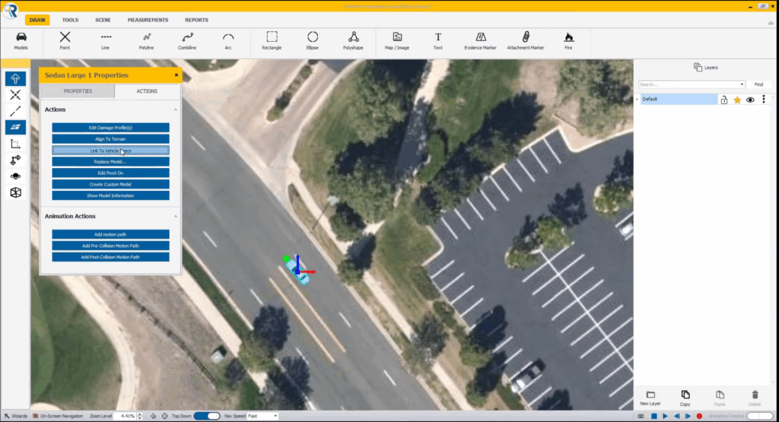Screen dimensions: 779x422
Task: Add a Fire object from ribbon
Action: coord(568,40)
